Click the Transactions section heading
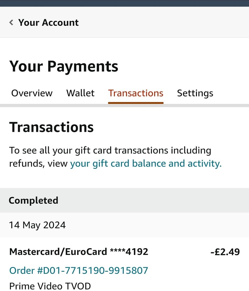Viewport: 249px width, 291px height. coord(51,127)
